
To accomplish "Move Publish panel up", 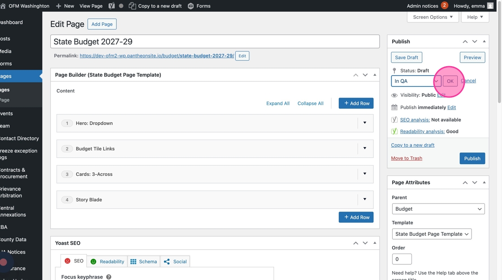I will pyautogui.click(x=465, y=42).
